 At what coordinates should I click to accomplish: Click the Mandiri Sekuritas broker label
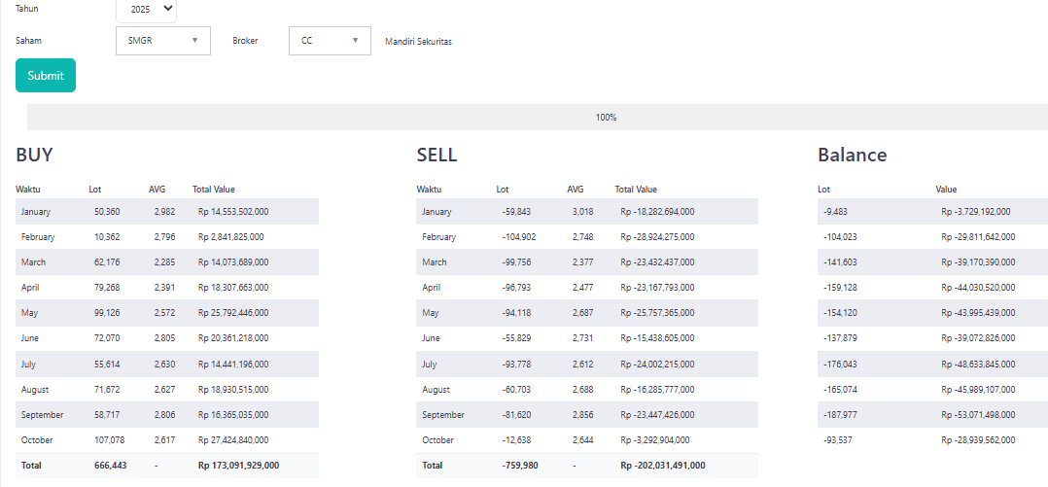418,42
